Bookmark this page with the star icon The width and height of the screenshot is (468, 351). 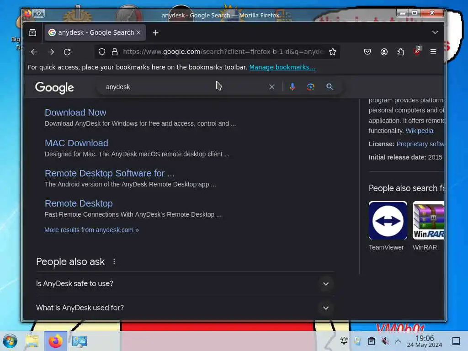[333, 52]
